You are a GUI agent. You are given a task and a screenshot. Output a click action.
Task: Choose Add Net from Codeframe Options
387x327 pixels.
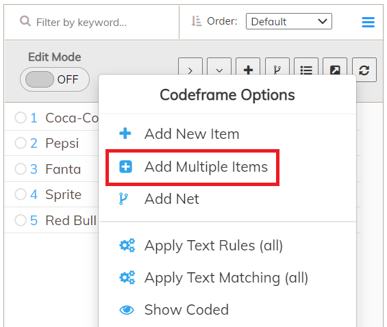(172, 199)
